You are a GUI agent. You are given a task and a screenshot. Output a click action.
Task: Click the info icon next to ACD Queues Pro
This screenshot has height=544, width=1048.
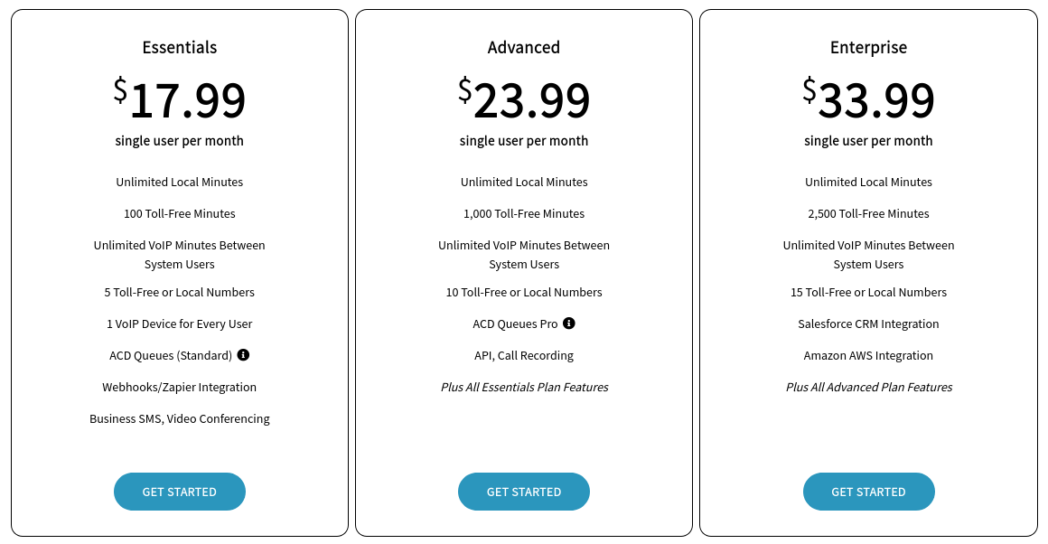click(569, 324)
